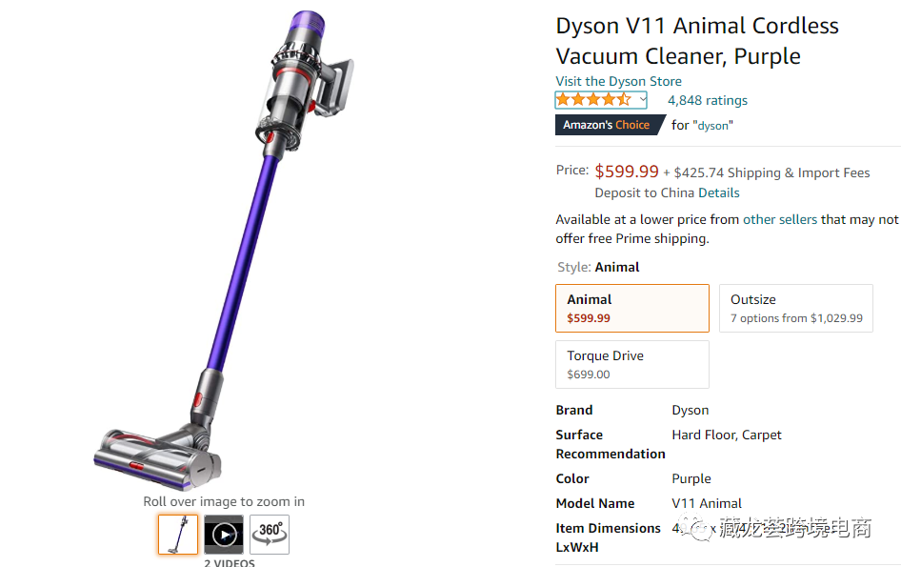Choose the Torque Drive style option
Screen dimensions: 901x567
coord(632,364)
